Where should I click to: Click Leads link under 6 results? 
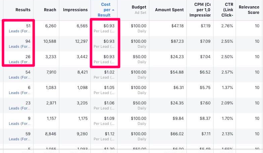(x=20, y=93)
